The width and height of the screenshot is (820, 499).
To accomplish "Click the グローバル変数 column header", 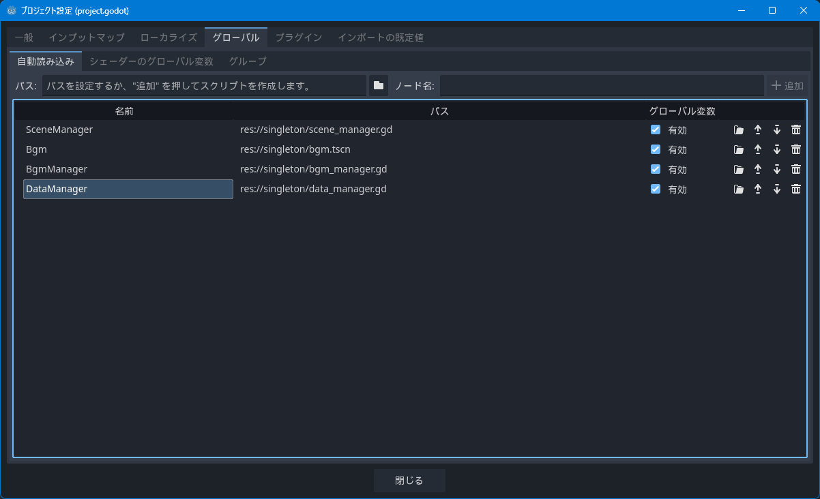I will 682,111.
